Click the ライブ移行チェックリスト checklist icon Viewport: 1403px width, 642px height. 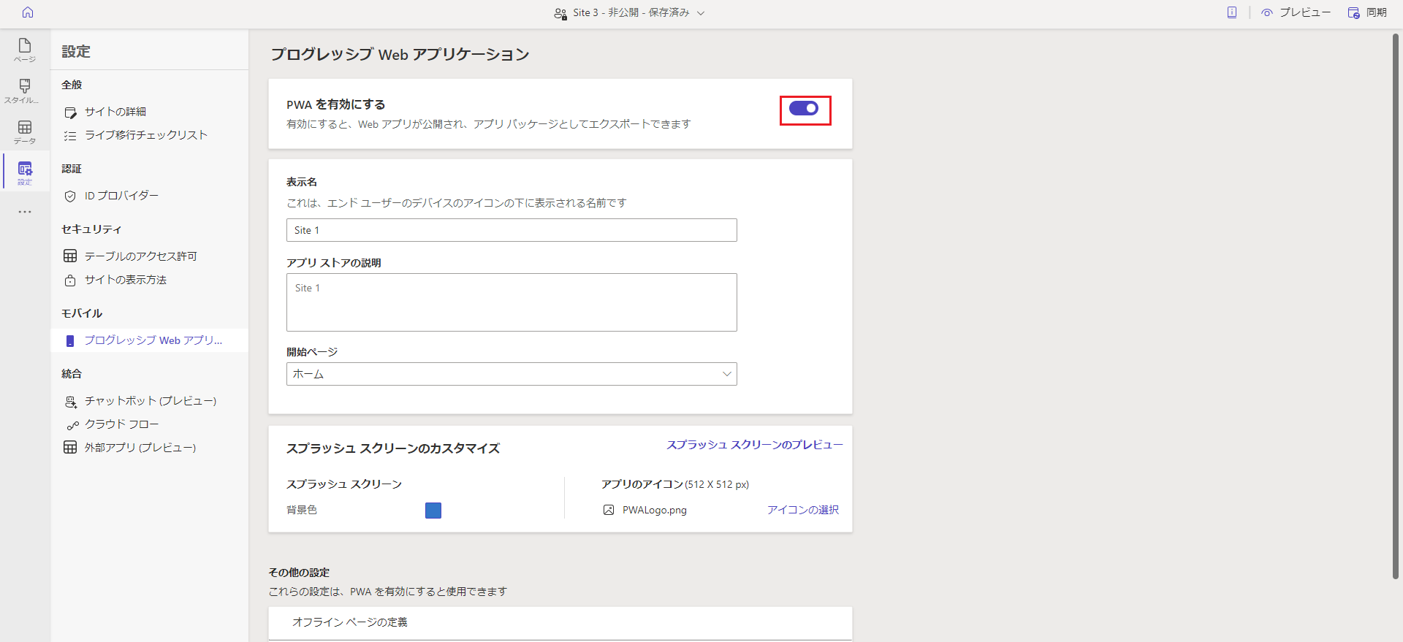click(x=70, y=136)
